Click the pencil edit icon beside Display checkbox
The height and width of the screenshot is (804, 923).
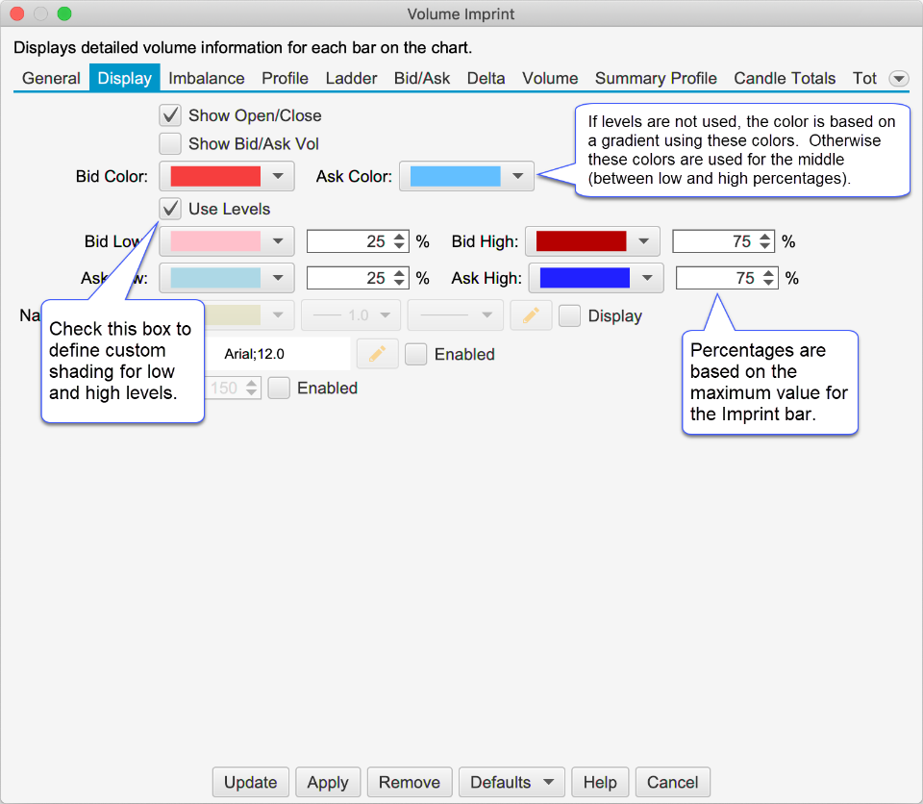pos(531,315)
